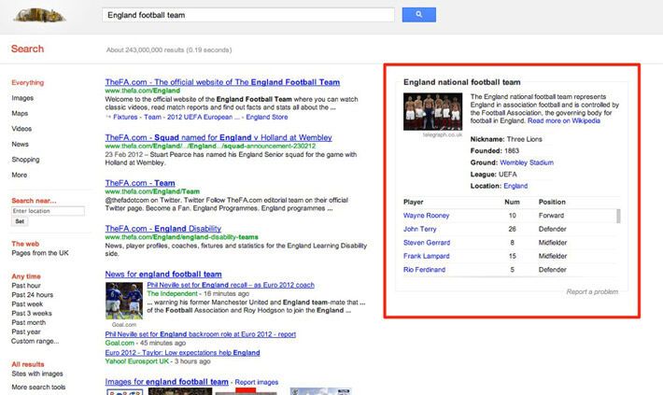Open TheFA.com - England Disability result
The height and width of the screenshot is (395, 663).
coord(162,229)
